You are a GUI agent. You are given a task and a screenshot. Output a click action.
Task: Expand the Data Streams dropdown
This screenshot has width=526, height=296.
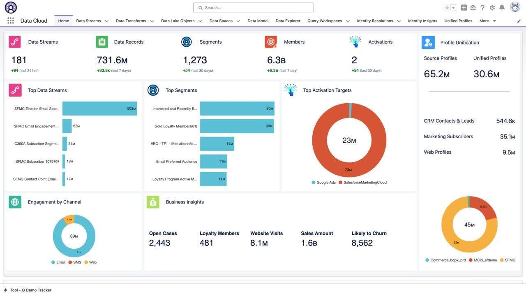[106, 20]
